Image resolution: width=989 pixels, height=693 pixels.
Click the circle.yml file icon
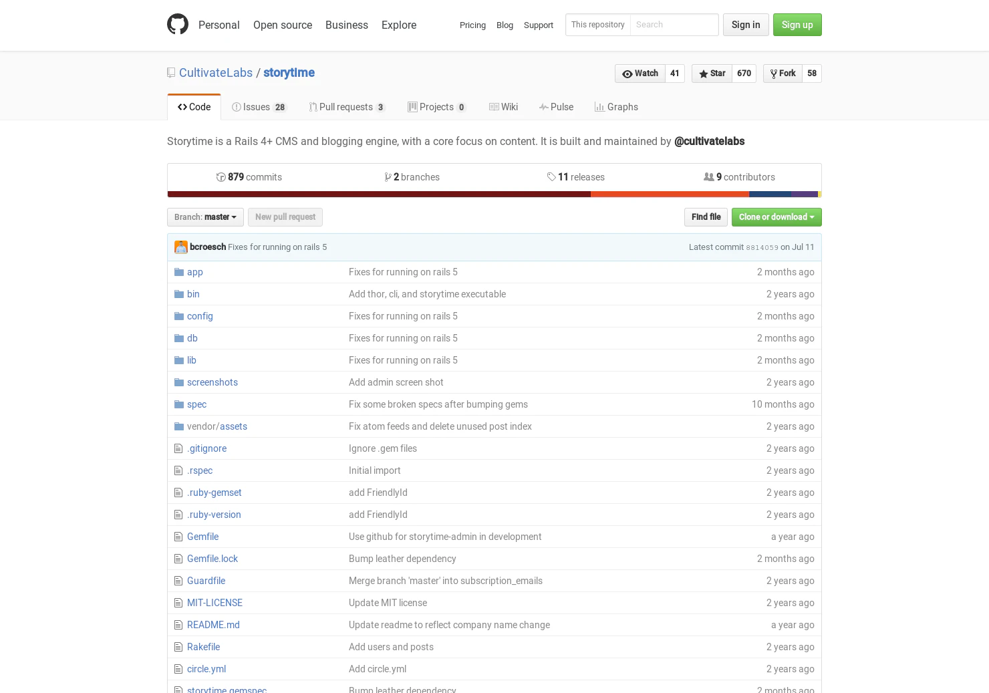[178, 669]
